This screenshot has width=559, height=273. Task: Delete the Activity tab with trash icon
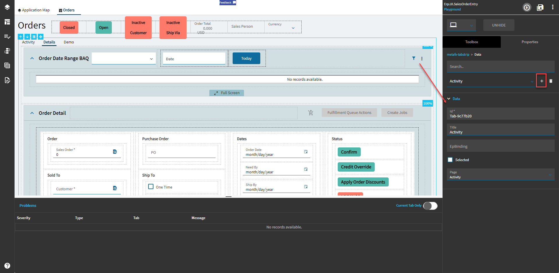click(x=551, y=81)
